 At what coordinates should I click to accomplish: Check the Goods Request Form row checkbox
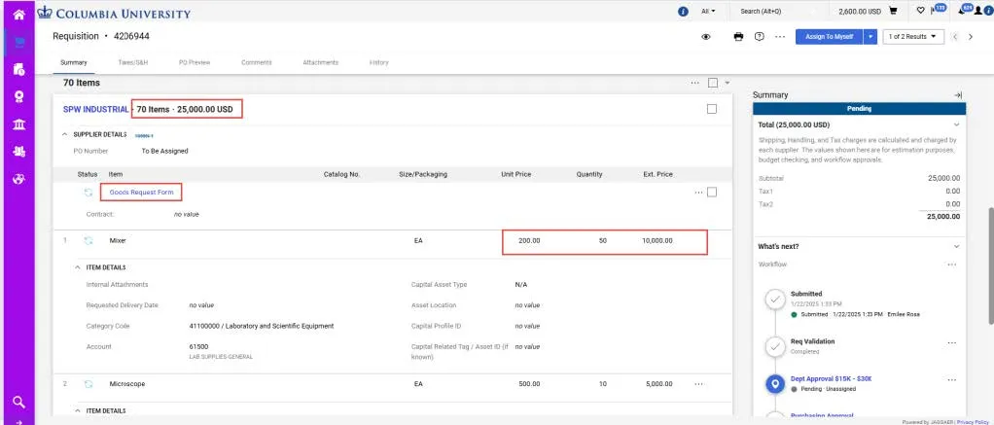coord(712,193)
